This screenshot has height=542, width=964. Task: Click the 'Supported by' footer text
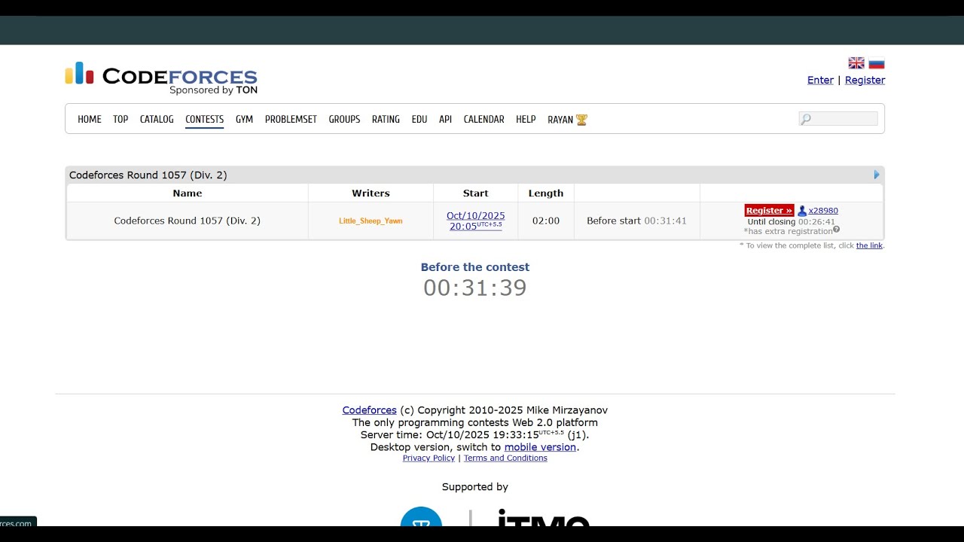pyautogui.click(x=475, y=487)
